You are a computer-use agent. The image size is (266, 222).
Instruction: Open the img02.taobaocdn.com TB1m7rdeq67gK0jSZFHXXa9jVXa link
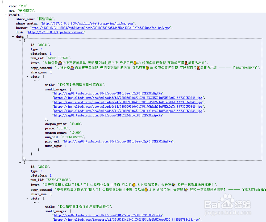click(108, 215)
